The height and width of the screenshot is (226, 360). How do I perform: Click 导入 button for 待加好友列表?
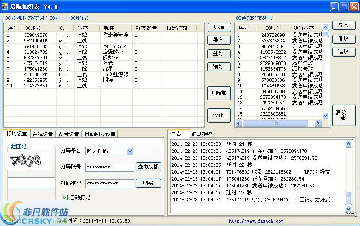click(x=344, y=25)
